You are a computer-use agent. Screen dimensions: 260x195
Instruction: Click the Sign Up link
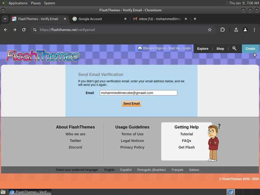point(174,48)
